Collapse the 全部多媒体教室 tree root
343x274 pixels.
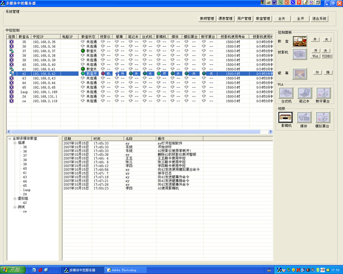pos(10,138)
